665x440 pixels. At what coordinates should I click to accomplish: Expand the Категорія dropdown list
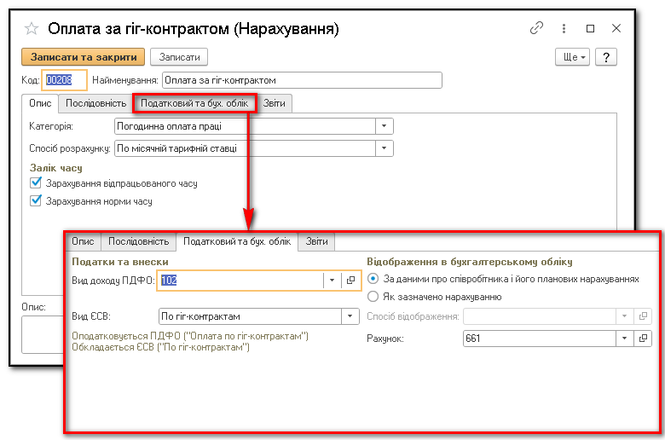[385, 126]
